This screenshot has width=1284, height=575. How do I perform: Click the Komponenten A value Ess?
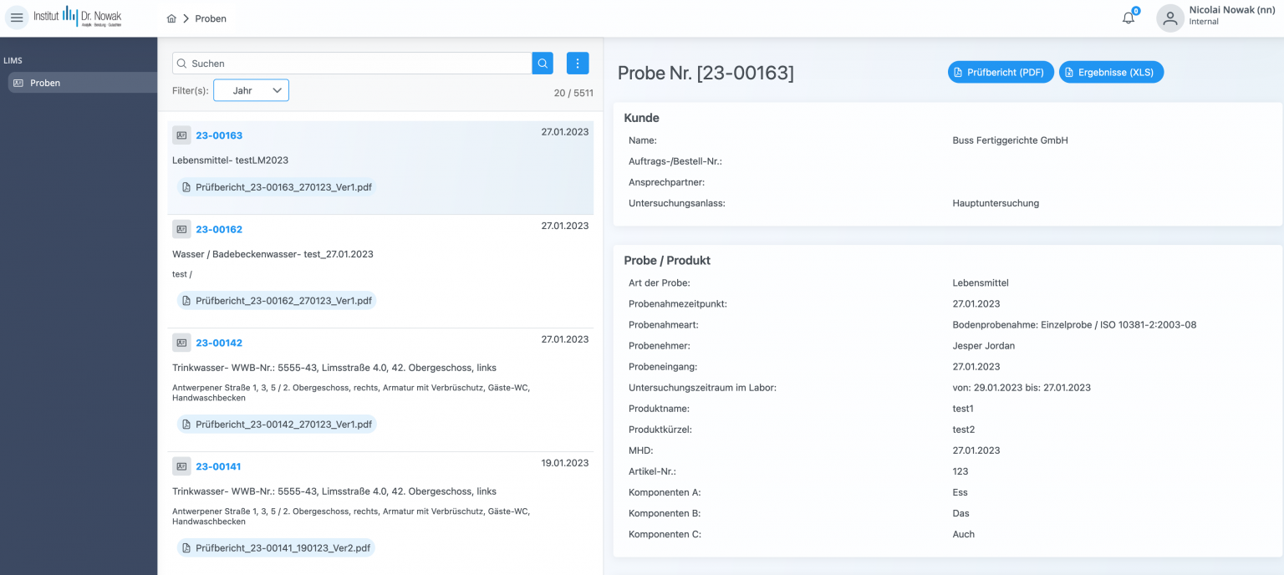tap(960, 492)
